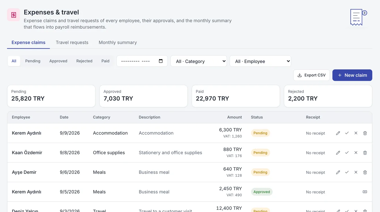This screenshot has height=212, width=380.
Task: Click the 'Stationery and office supplies' description
Action: pyautogui.click(x=170, y=153)
